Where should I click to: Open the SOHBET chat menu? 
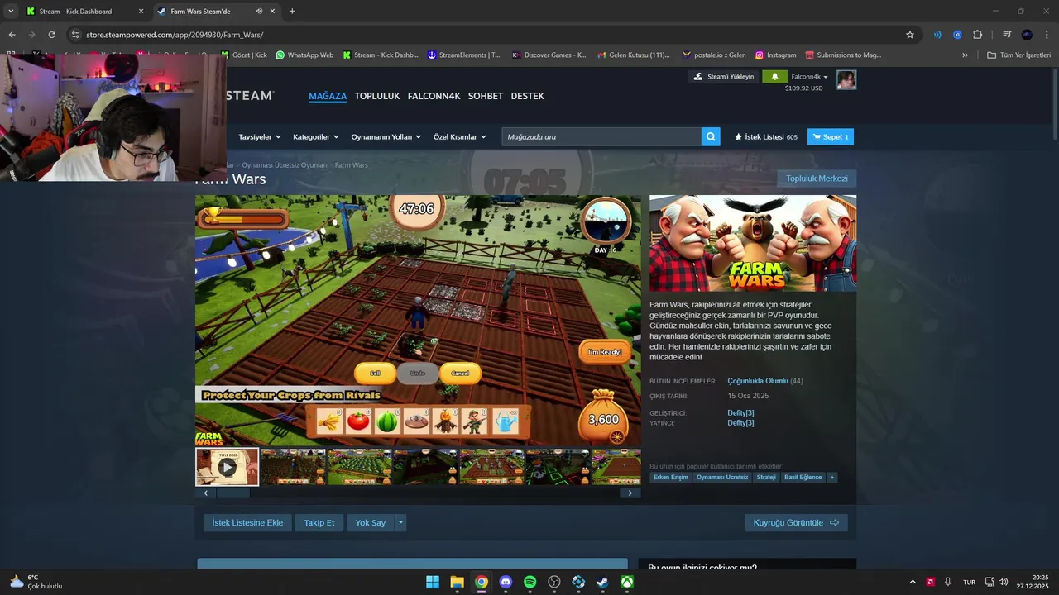tap(486, 96)
